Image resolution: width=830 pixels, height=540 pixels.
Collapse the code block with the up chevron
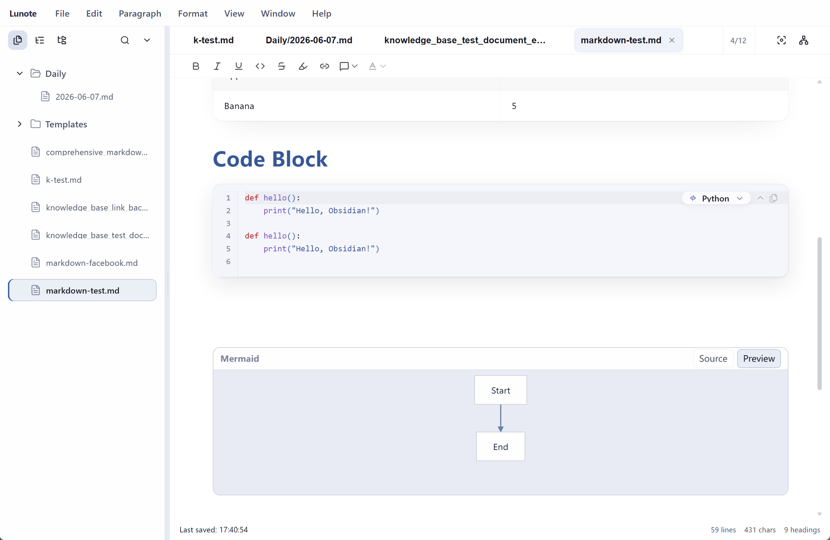[x=760, y=198]
